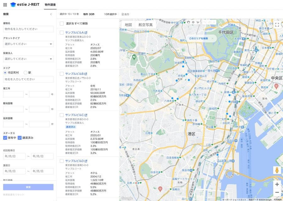Click the 出力 export icon
This screenshot has width=283, height=201.
point(123,14)
